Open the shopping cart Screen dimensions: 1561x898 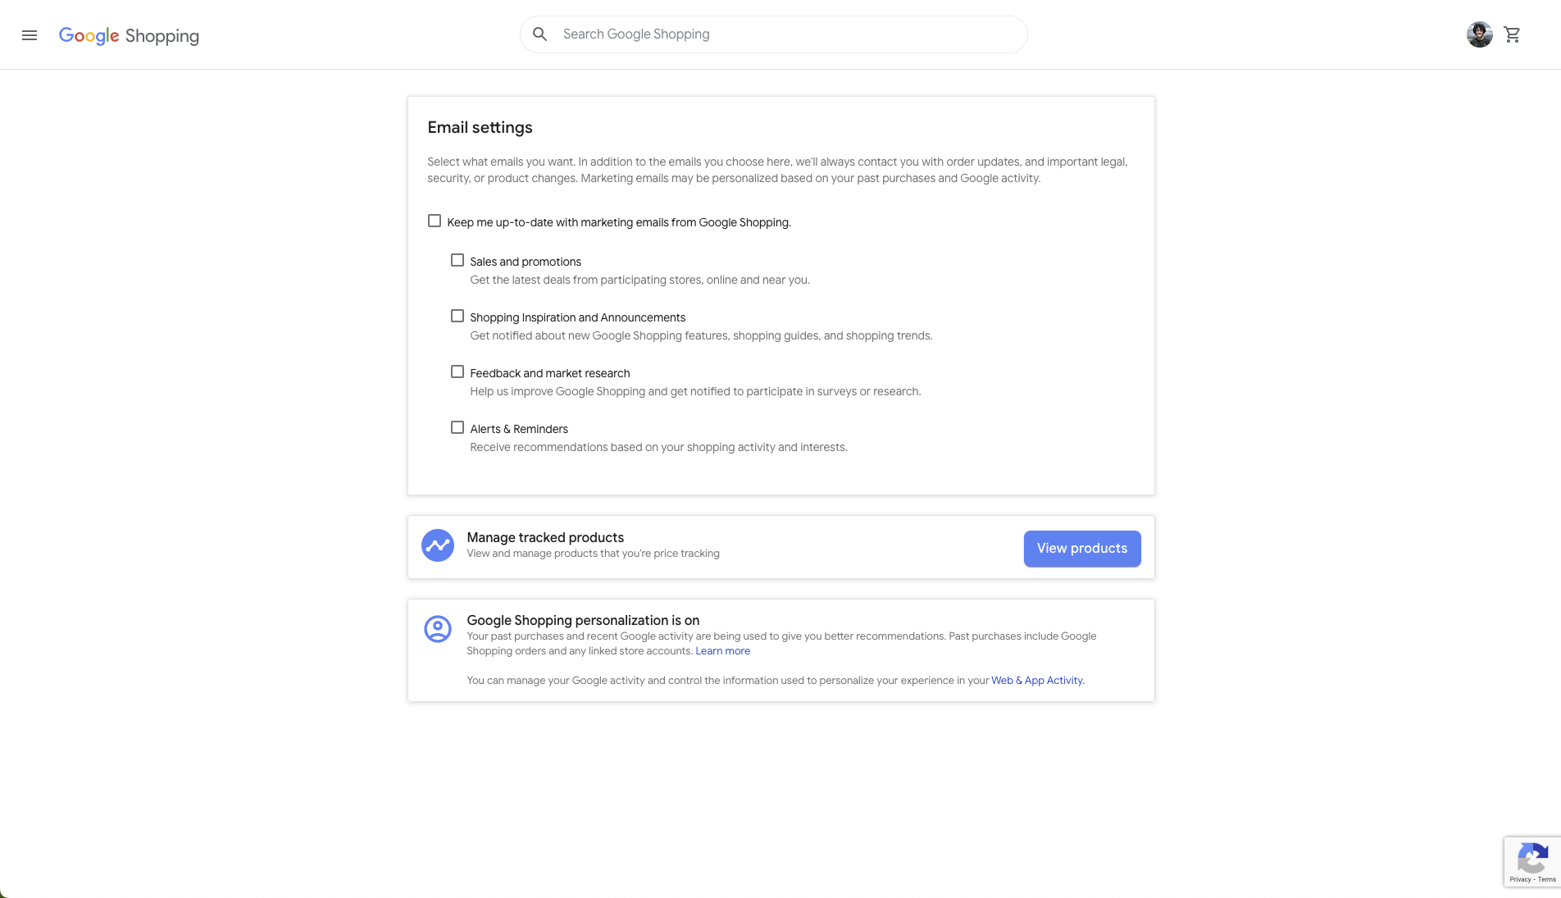point(1513,34)
